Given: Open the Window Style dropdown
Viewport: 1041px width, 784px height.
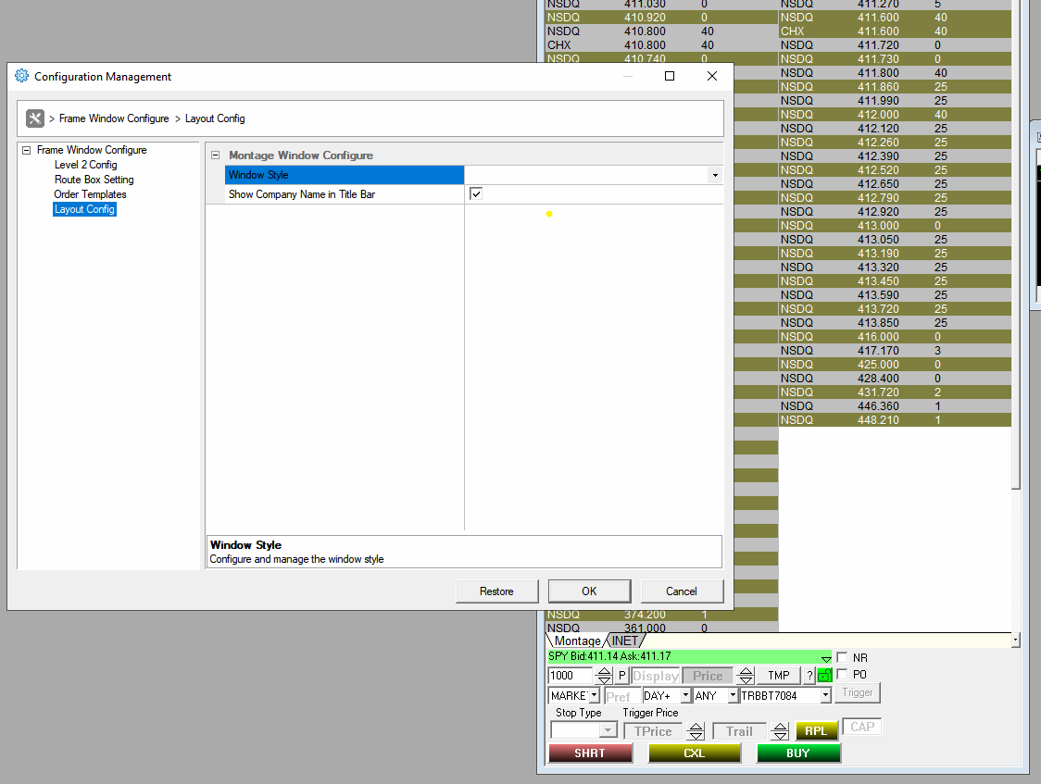Looking at the screenshot, I should coord(715,175).
